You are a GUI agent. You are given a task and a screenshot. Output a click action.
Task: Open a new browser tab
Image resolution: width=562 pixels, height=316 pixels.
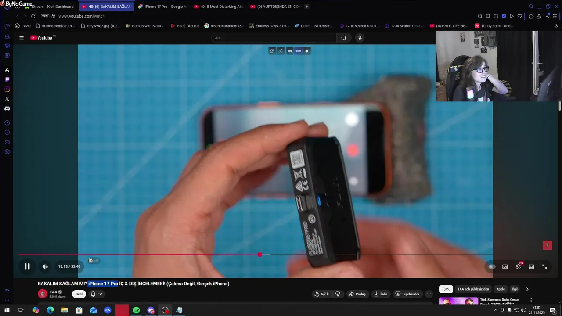tap(306, 7)
